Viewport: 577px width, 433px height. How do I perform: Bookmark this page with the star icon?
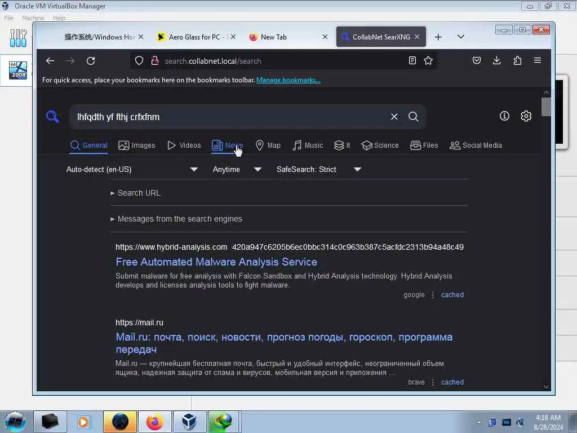[x=428, y=60]
